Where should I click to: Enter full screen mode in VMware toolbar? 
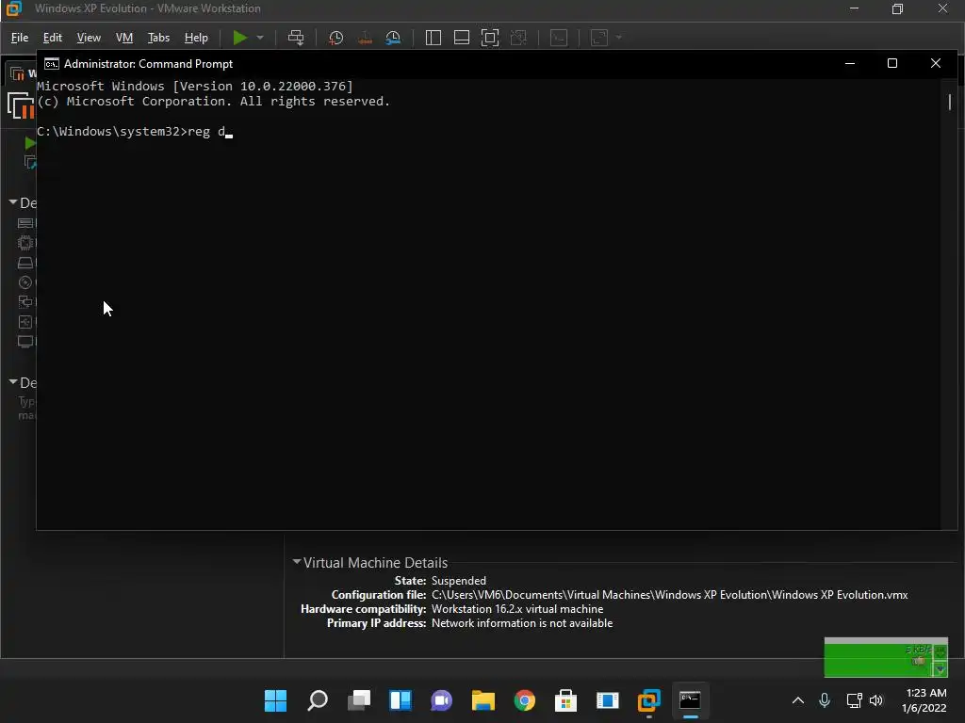(490, 38)
